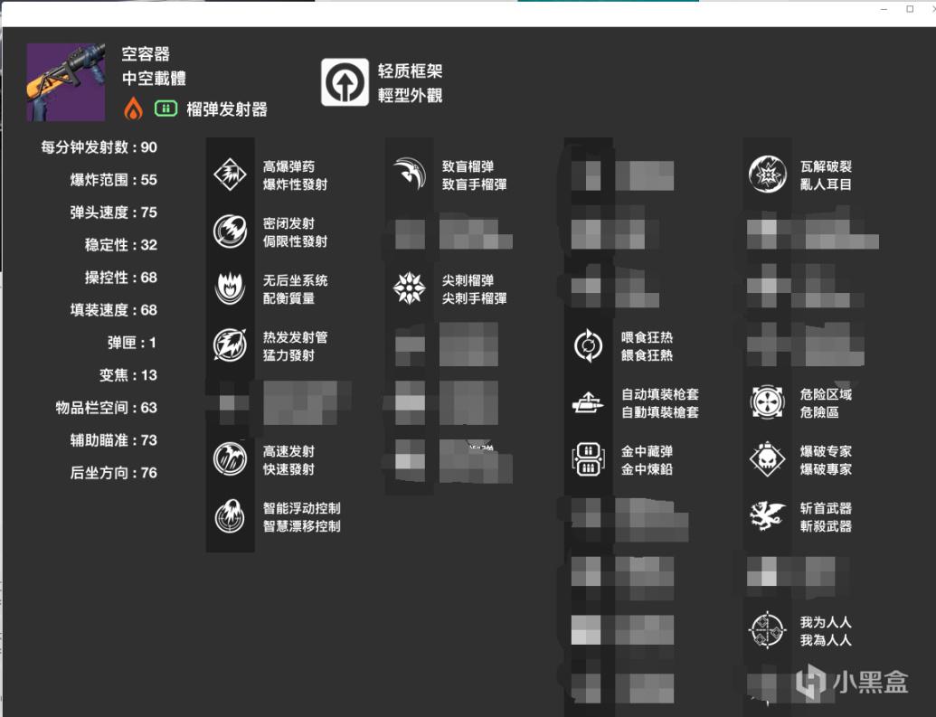
Task: Select the 尖刺榴弹 perk icon
Action: tap(409, 288)
